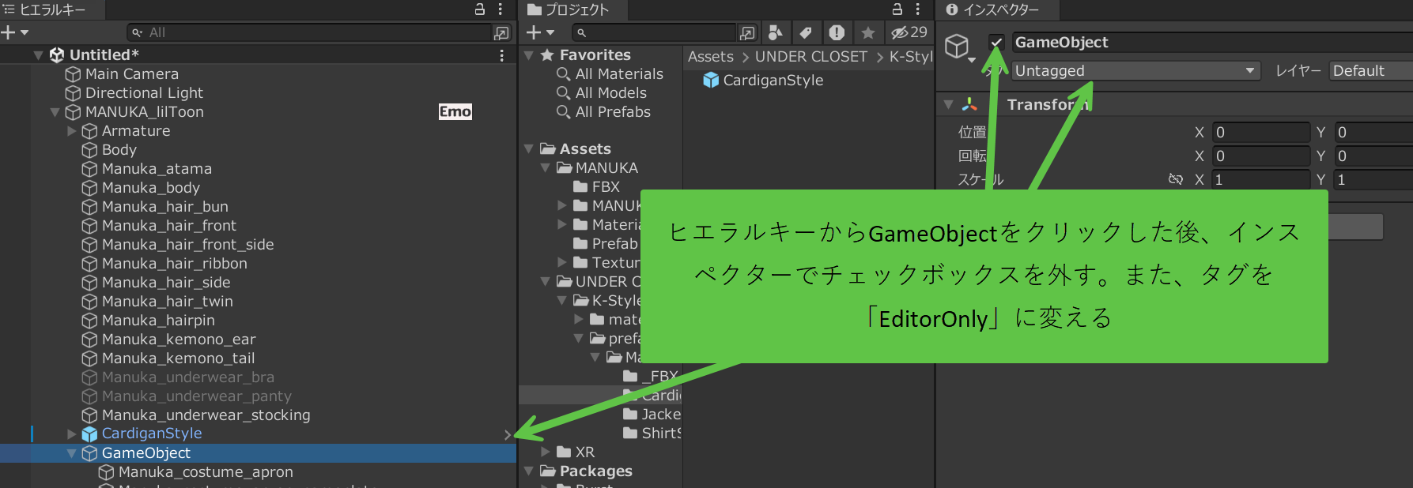This screenshot has width=1413, height=488.
Task: Uncheck the GameObject active checkbox in Inspector
Action: point(996,43)
